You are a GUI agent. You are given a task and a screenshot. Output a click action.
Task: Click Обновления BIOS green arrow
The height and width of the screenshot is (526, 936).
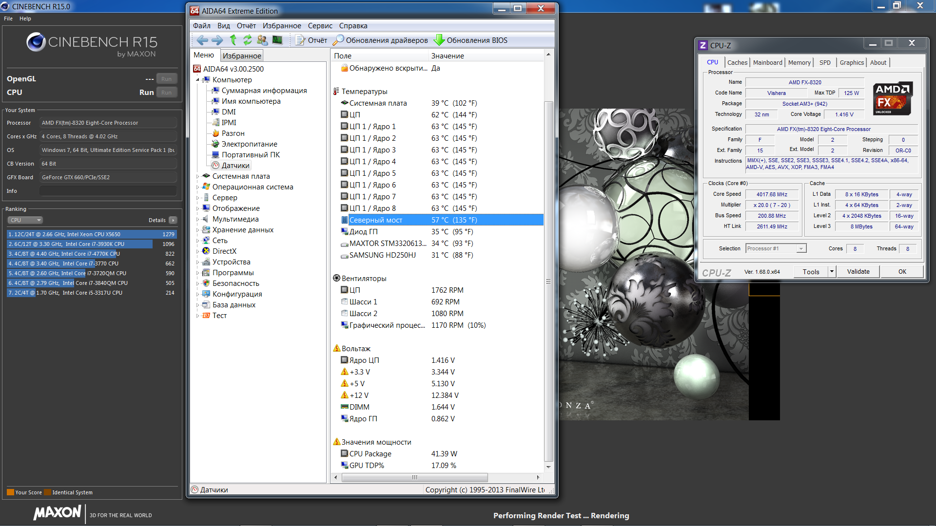pos(471,40)
